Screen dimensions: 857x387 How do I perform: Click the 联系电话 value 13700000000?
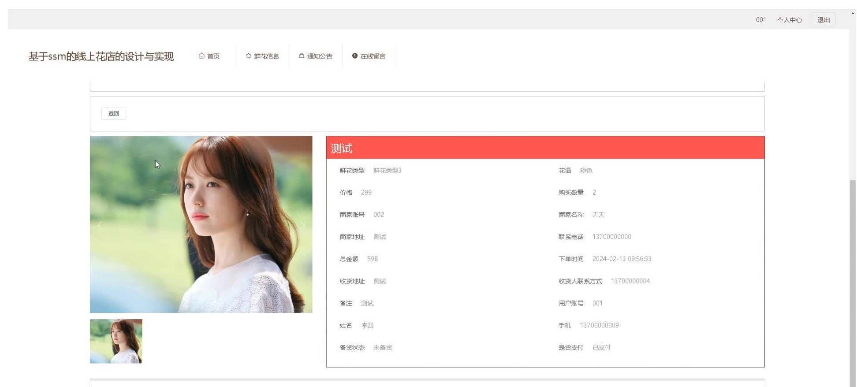point(612,237)
